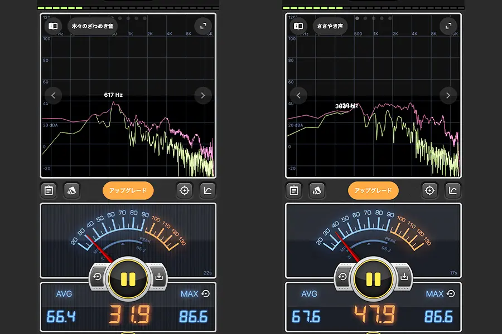Viewport: 502px width, 334px height.
Task: Open the calibration target icon on left screen
Action: tap(185, 191)
